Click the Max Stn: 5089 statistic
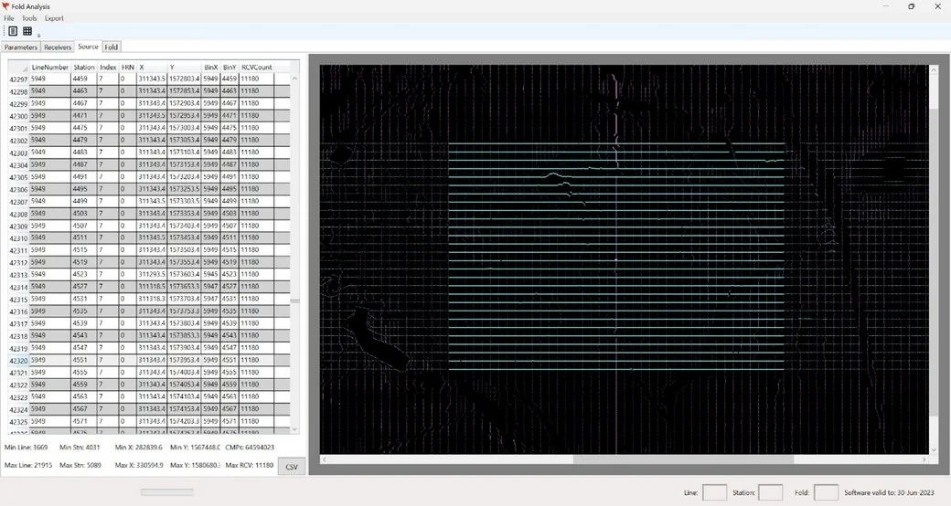 click(80, 466)
